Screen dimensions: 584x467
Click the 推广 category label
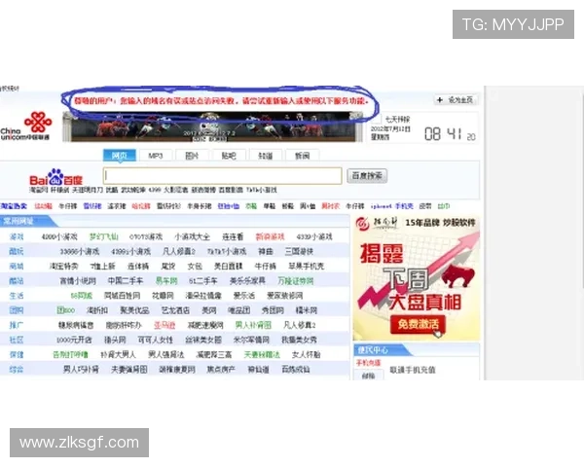(17, 325)
